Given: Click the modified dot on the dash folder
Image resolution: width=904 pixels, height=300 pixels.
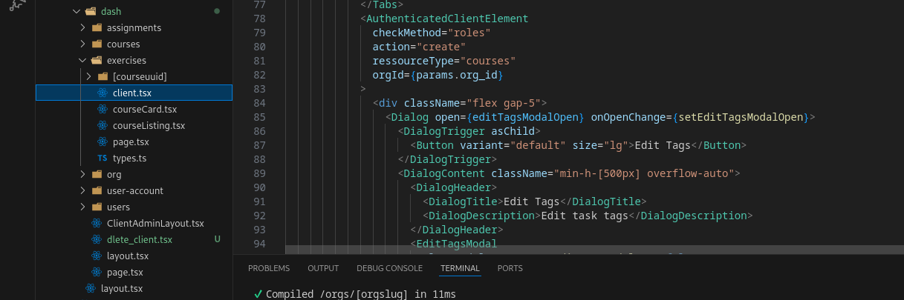Looking at the screenshot, I should (217, 12).
